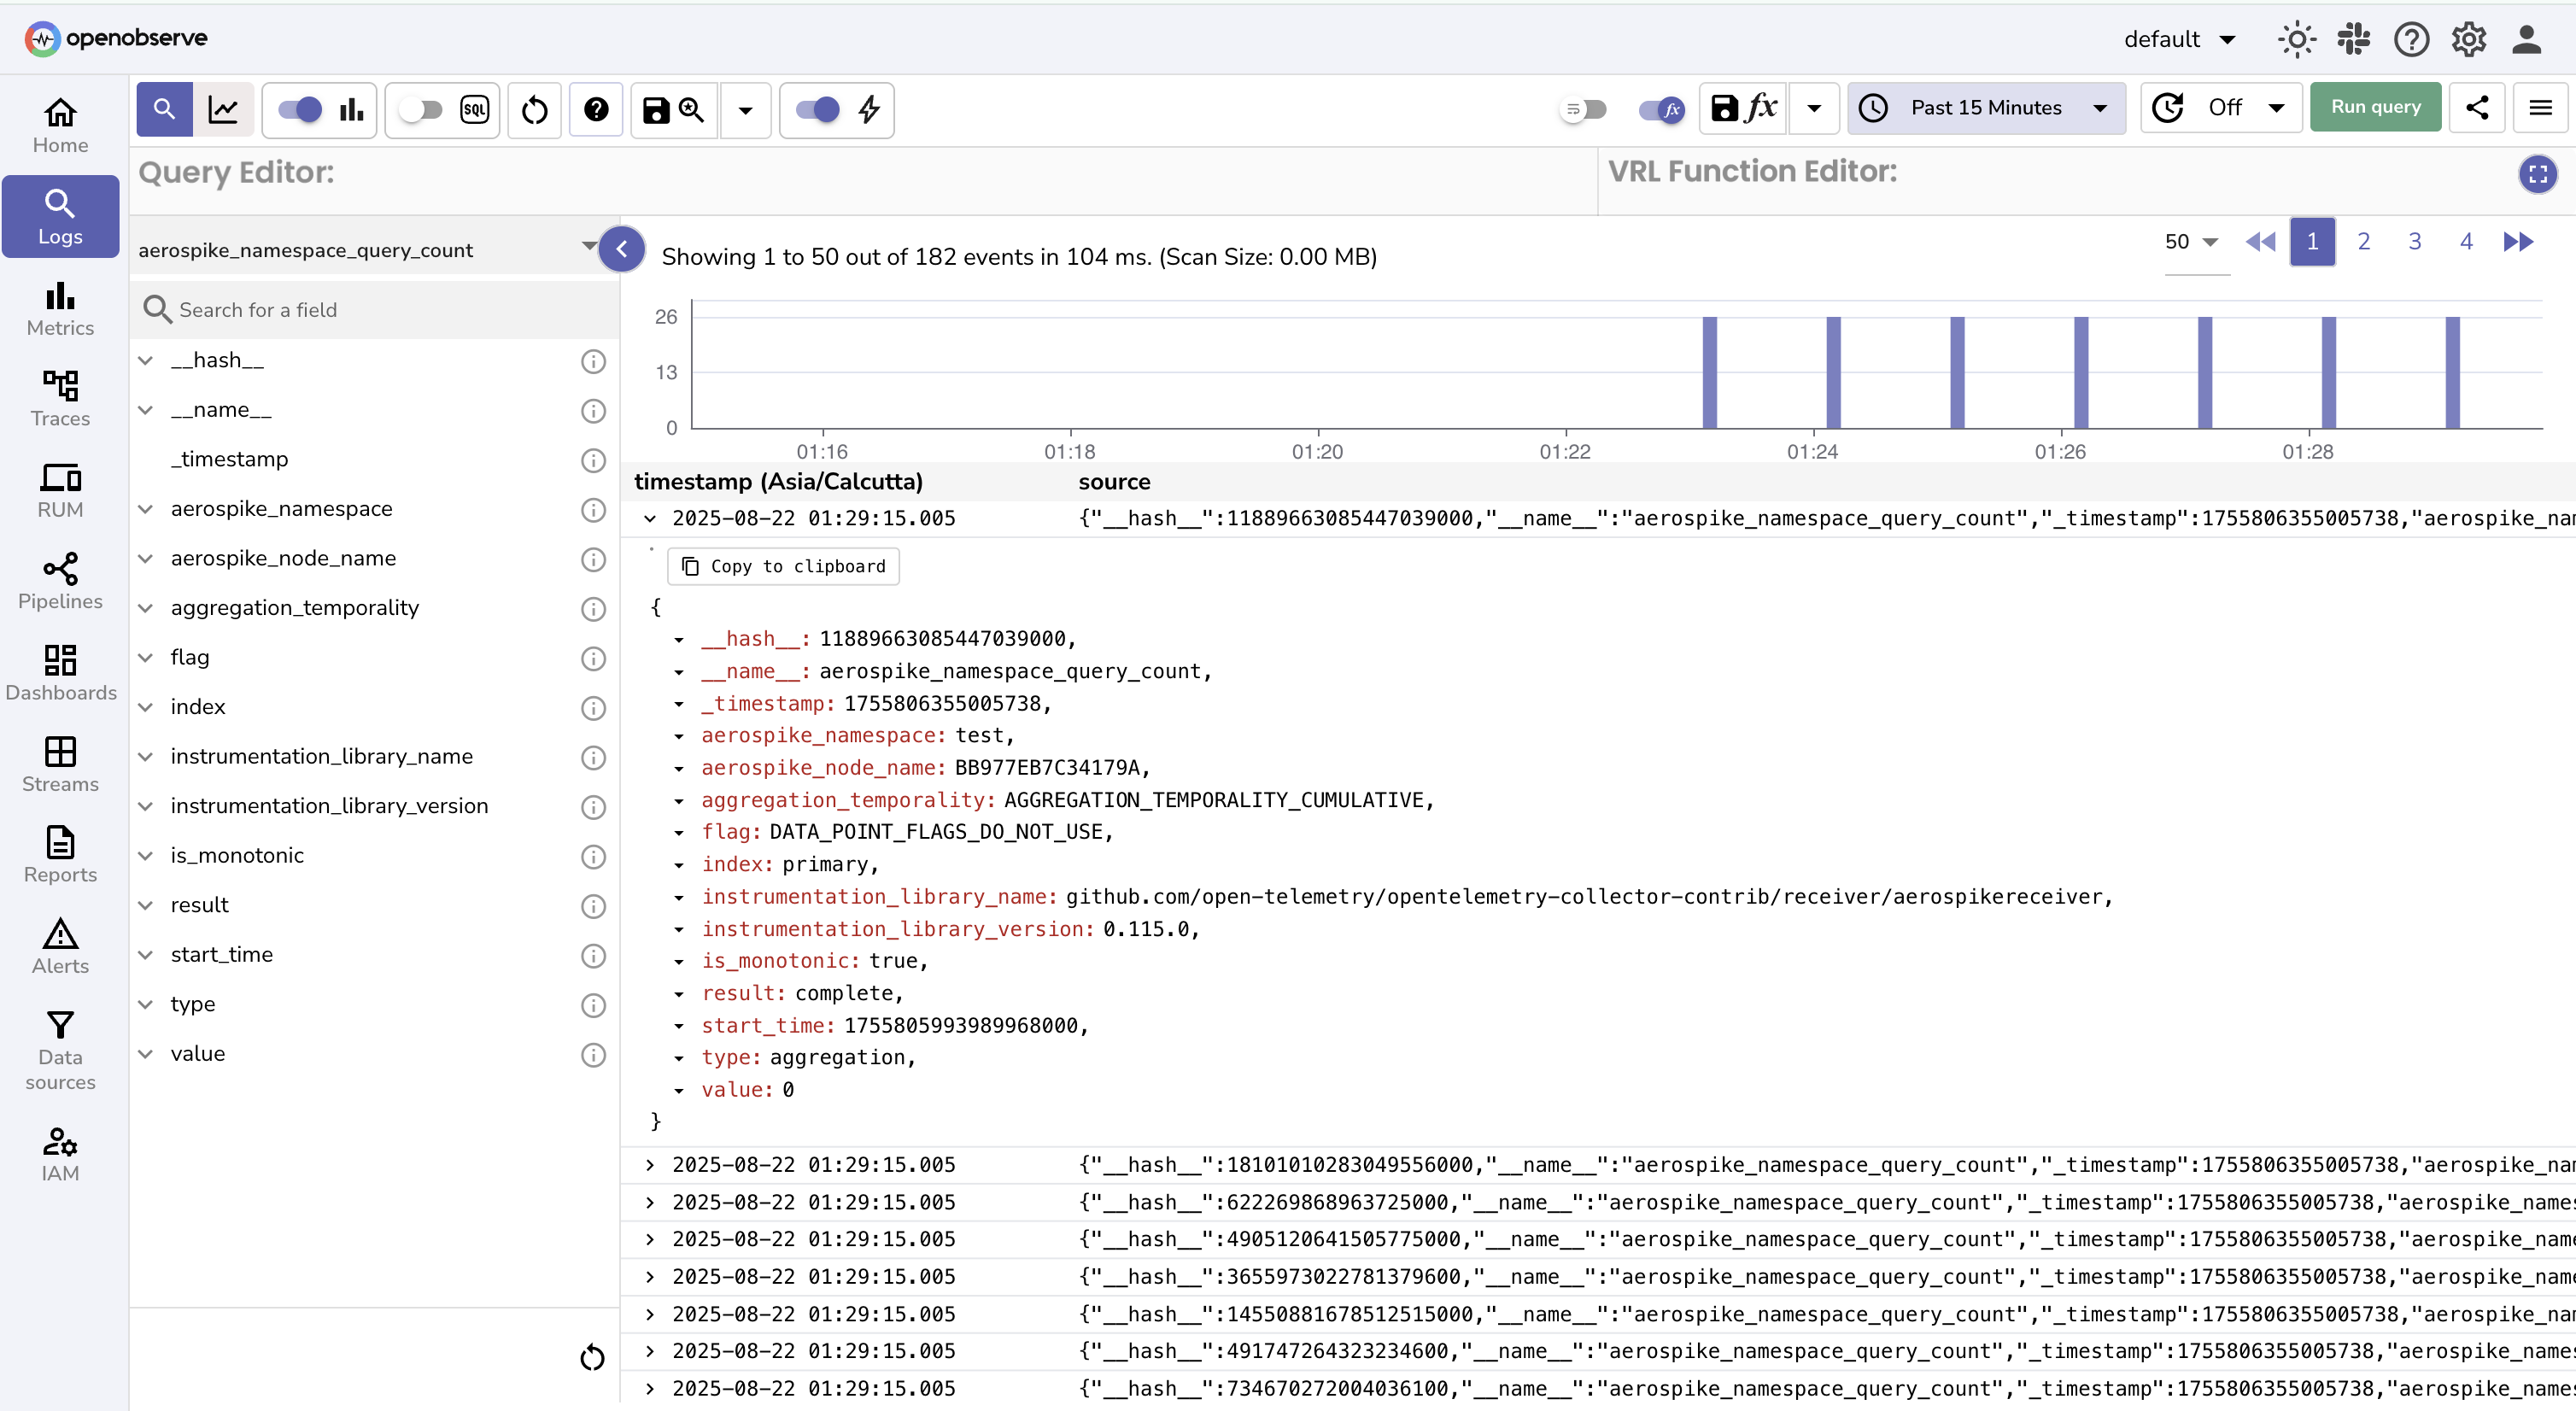Collapse the first log entry row
This screenshot has width=2576, height=1411.
point(650,518)
